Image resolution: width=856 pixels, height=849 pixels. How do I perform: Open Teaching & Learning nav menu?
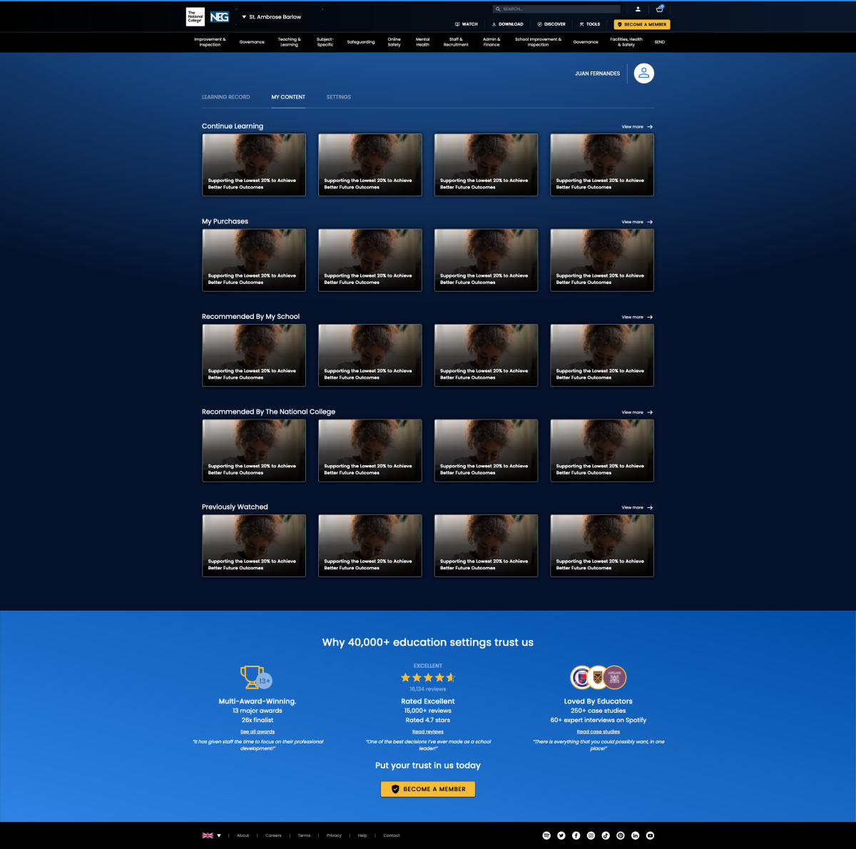(289, 42)
